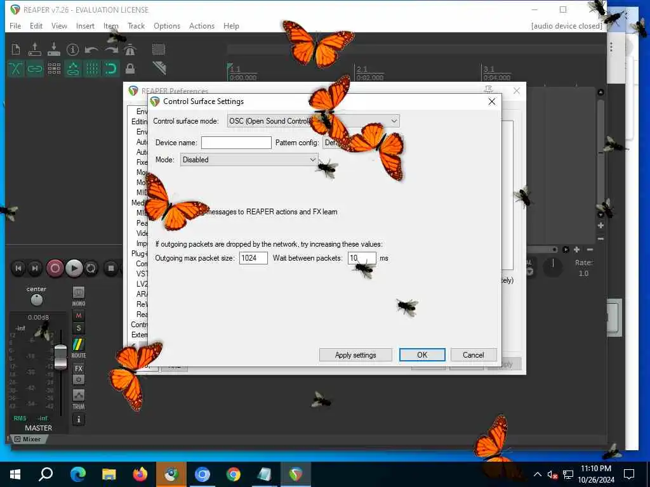Screen dimensions: 650x487
Task: Pin the REAPER Preferences window
Action: pyautogui.click(x=488, y=90)
